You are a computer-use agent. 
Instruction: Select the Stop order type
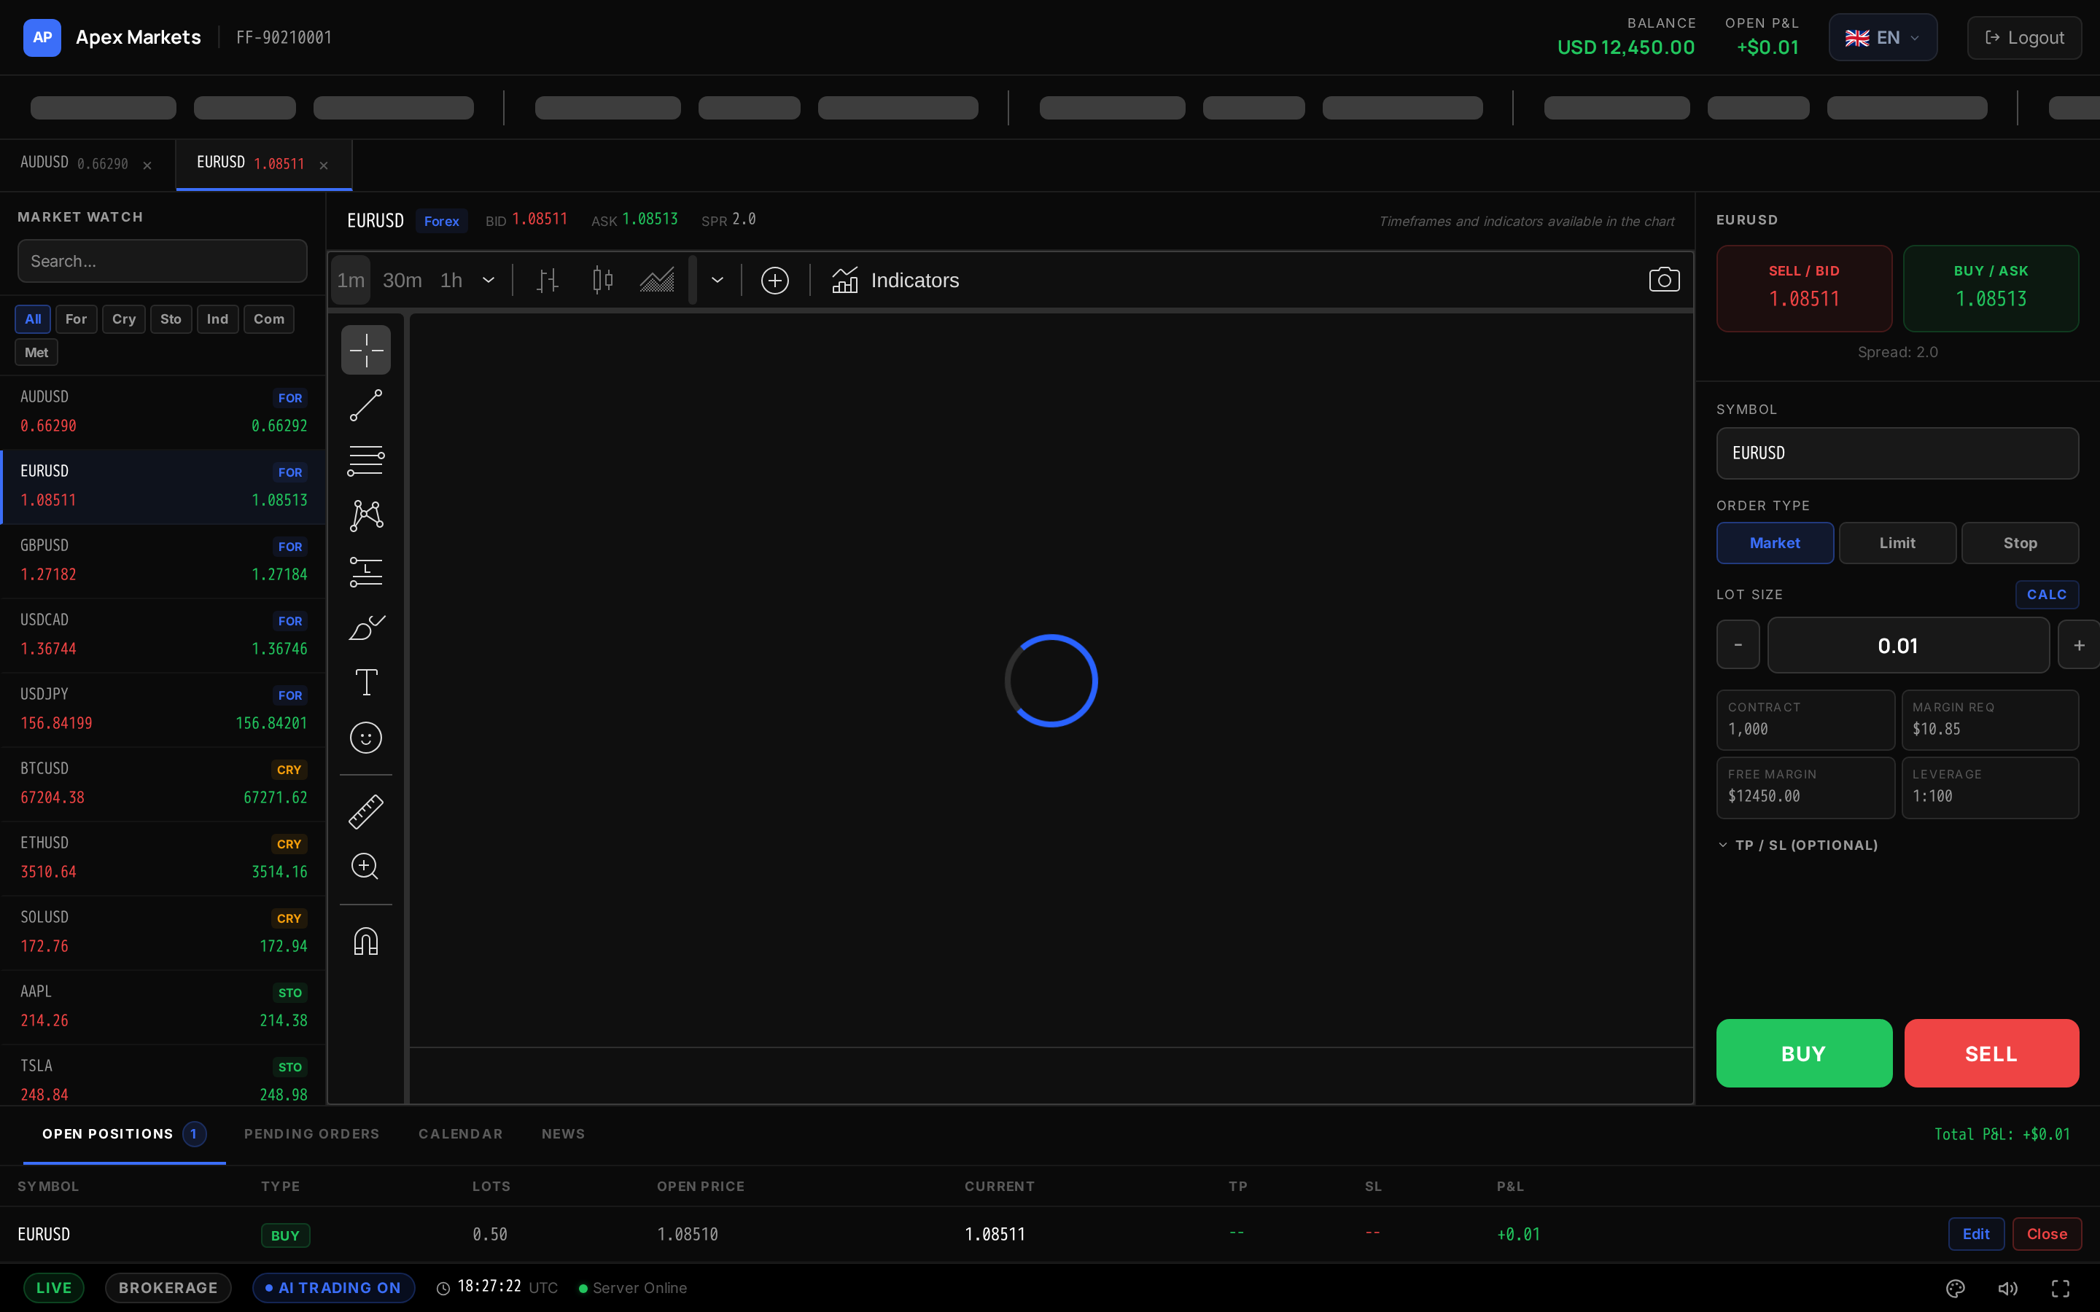click(x=2019, y=543)
